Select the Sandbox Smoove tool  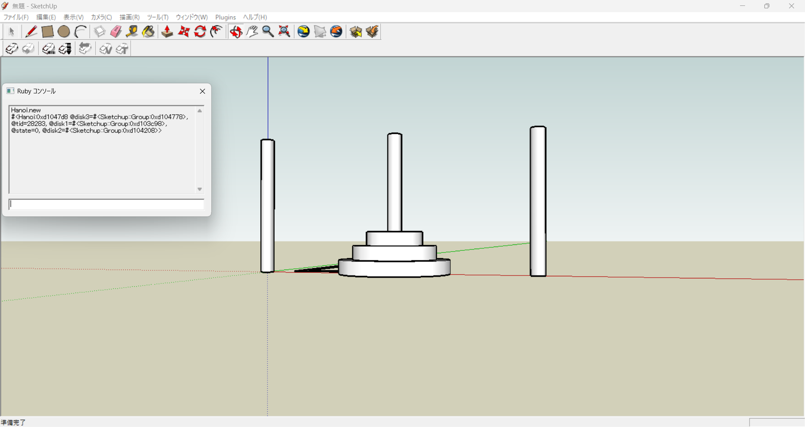coord(48,49)
